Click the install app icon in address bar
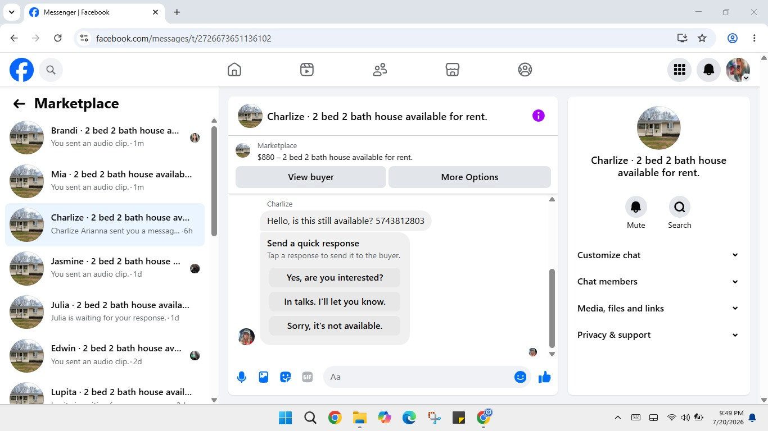 [682, 38]
